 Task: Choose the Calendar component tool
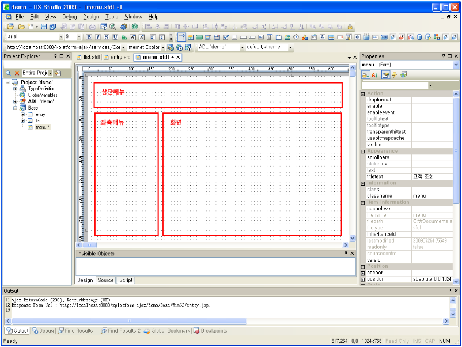coord(314,37)
